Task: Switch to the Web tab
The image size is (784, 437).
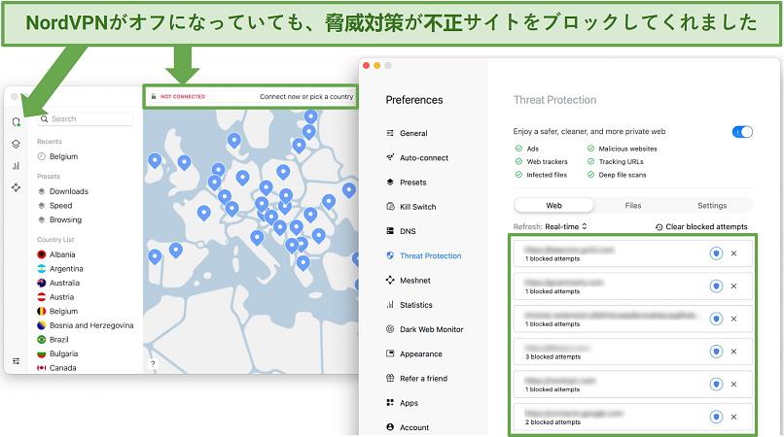Action: click(x=553, y=205)
